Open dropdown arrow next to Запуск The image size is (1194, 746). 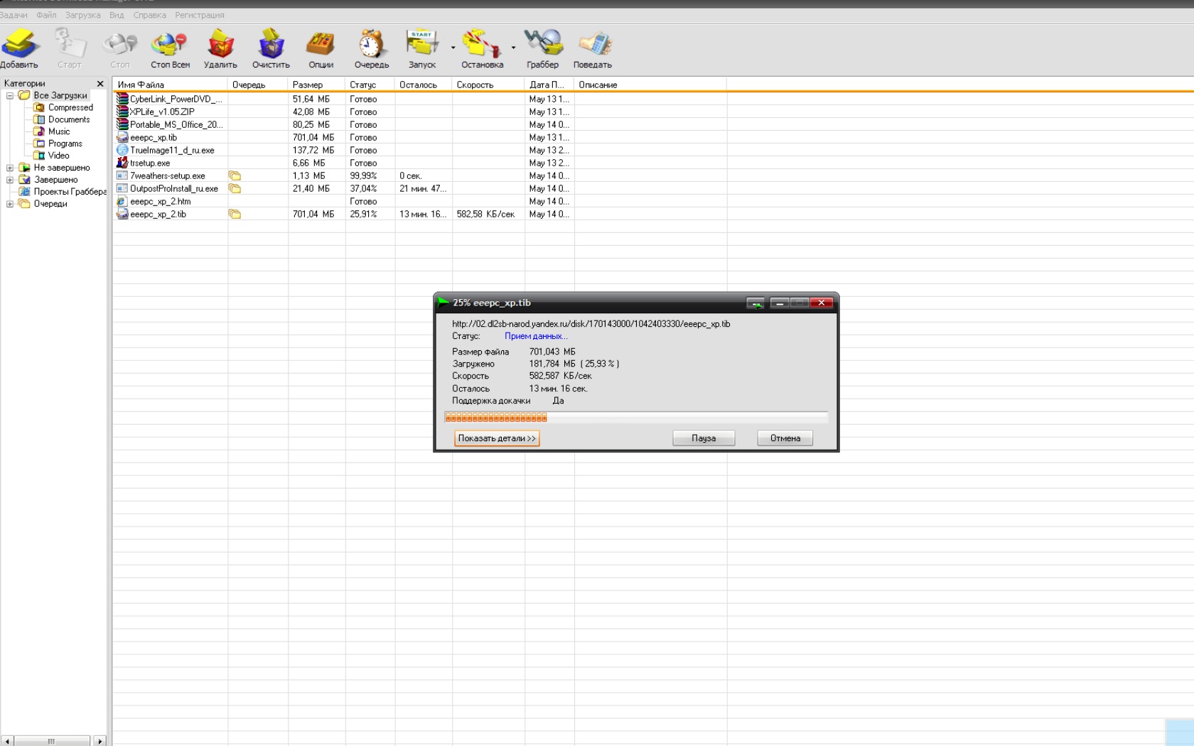pos(453,48)
